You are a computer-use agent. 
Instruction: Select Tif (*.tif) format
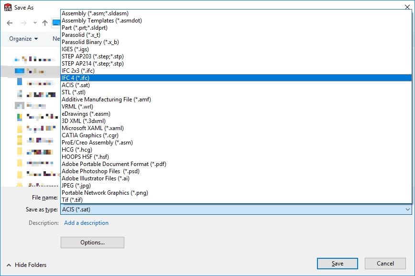pos(236,200)
